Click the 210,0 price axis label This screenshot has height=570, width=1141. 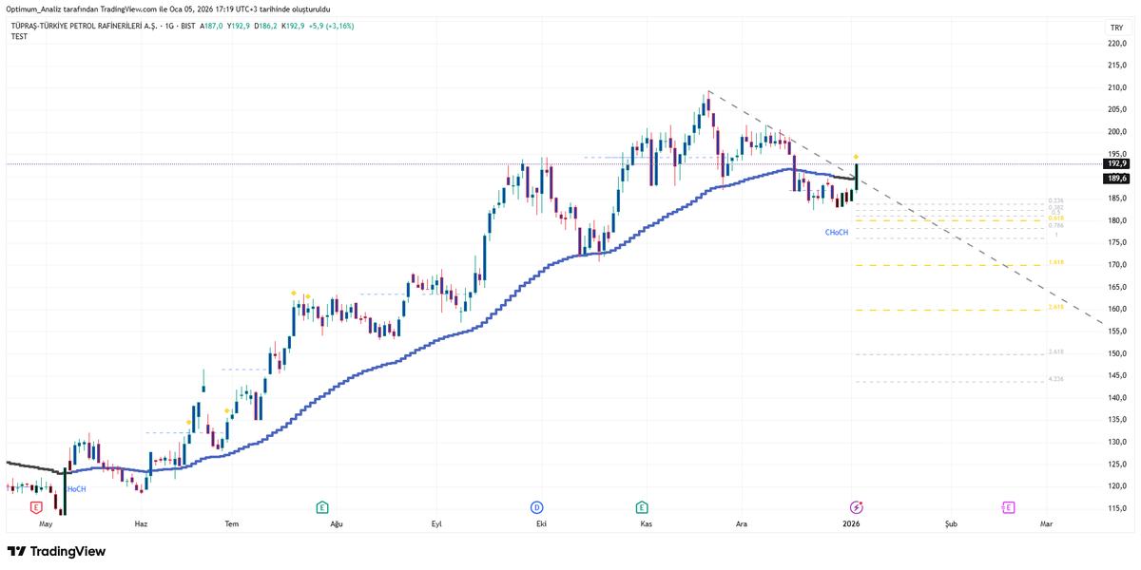click(1116, 87)
